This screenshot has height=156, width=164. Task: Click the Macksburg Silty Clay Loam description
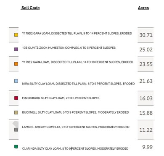click(61, 98)
